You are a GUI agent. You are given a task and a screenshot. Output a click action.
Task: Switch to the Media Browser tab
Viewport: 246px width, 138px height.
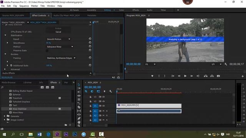(x=8, y=82)
